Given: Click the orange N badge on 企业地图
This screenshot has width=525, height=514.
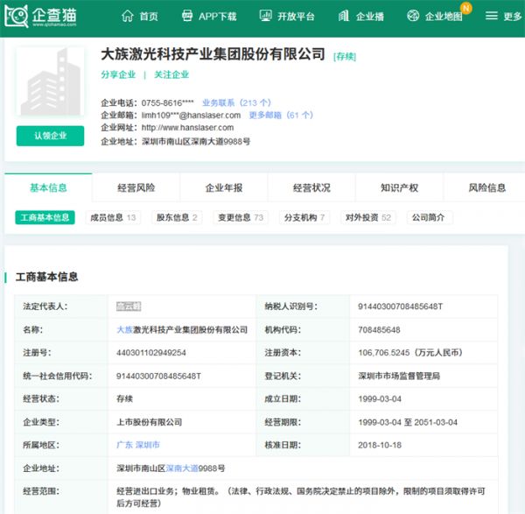Looking at the screenshot, I should [466, 8].
